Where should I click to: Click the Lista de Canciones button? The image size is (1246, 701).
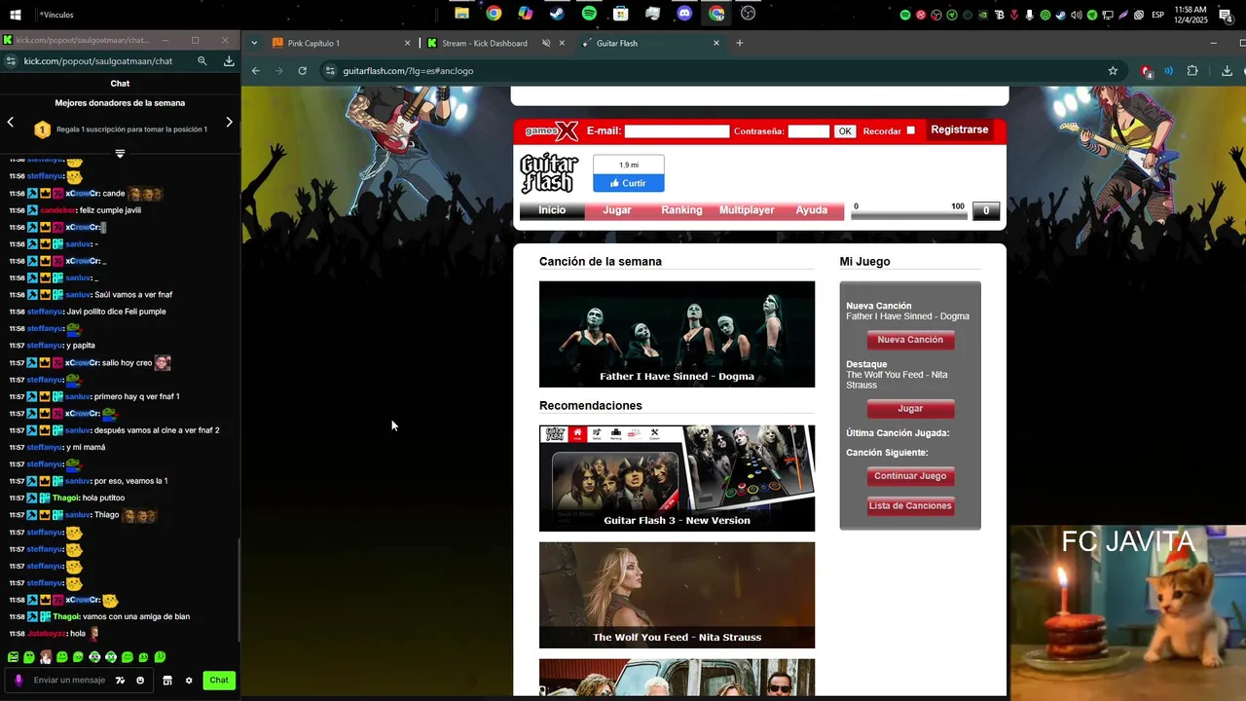pyautogui.click(x=910, y=506)
